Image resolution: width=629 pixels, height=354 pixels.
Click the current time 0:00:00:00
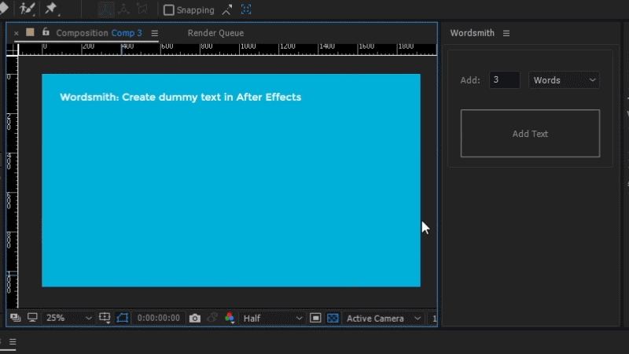click(x=159, y=318)
